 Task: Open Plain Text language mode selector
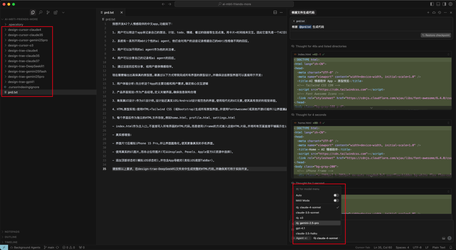pyautogui.click(x=439, y=247)
